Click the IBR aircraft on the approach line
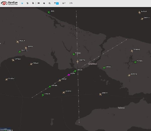 [x=60, y=80]
